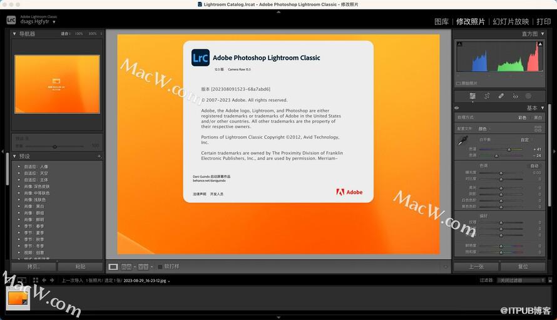
Task: Pick the White Balance eyedropper tool
Action: (x=462, y=141)
